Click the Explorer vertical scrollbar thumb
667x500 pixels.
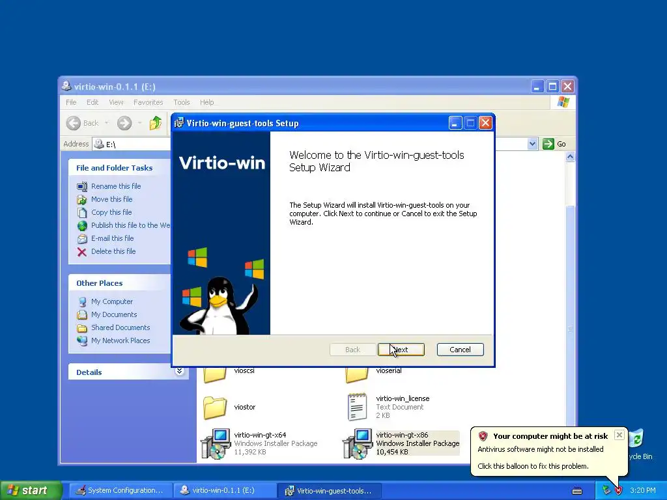pos(570,329)
